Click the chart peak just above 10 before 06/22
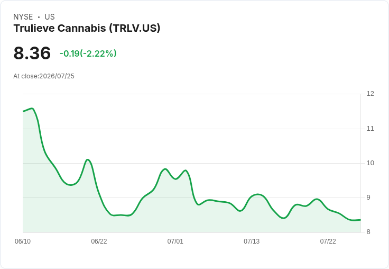Image resolution: width=389 pixels, height=269 pixels. 88,159
